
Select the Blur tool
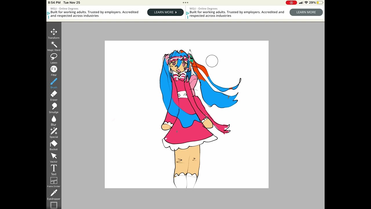(54, 121)
